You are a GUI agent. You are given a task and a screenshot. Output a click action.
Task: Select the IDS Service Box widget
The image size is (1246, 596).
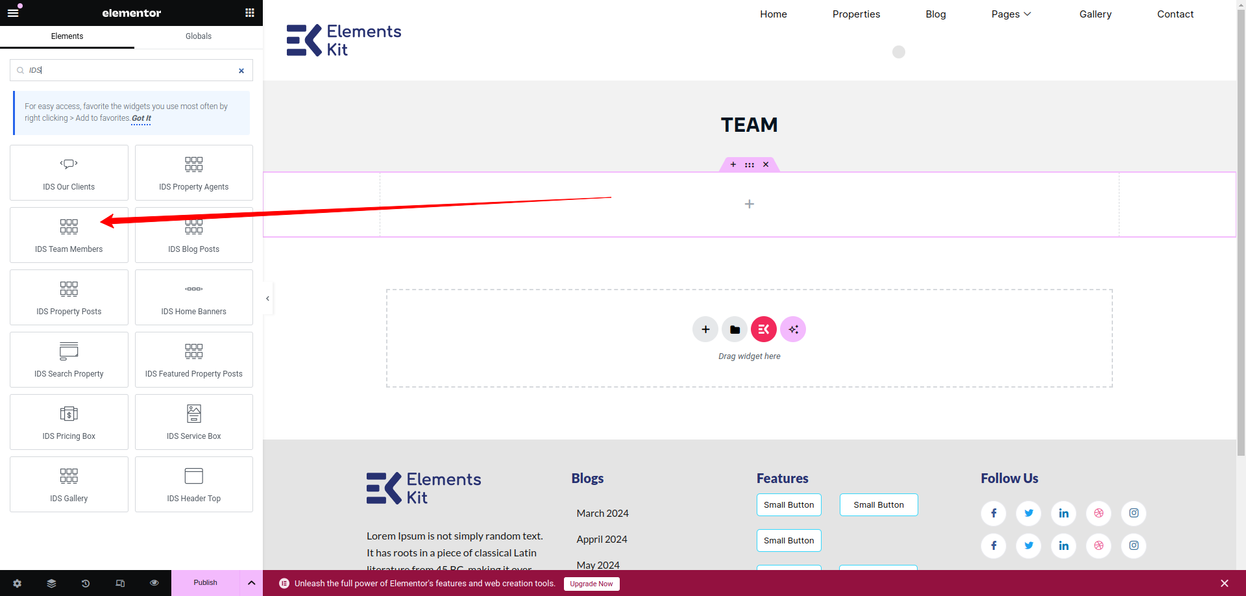(194, 422)
